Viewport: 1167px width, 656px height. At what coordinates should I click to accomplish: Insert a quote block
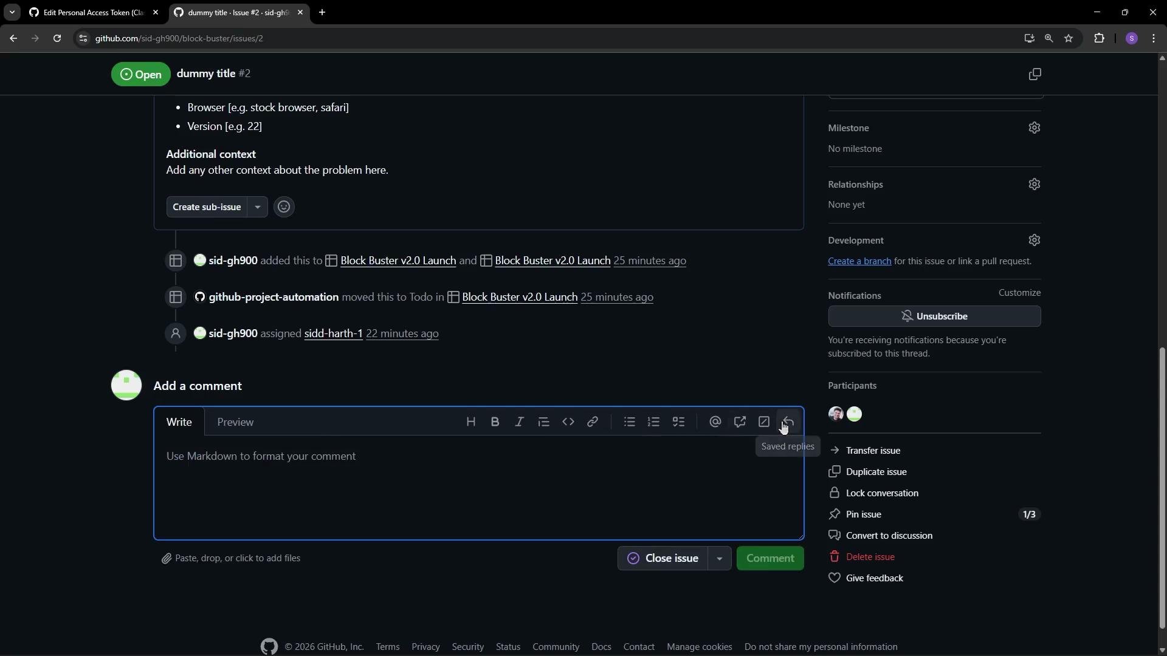pos(543,422)
